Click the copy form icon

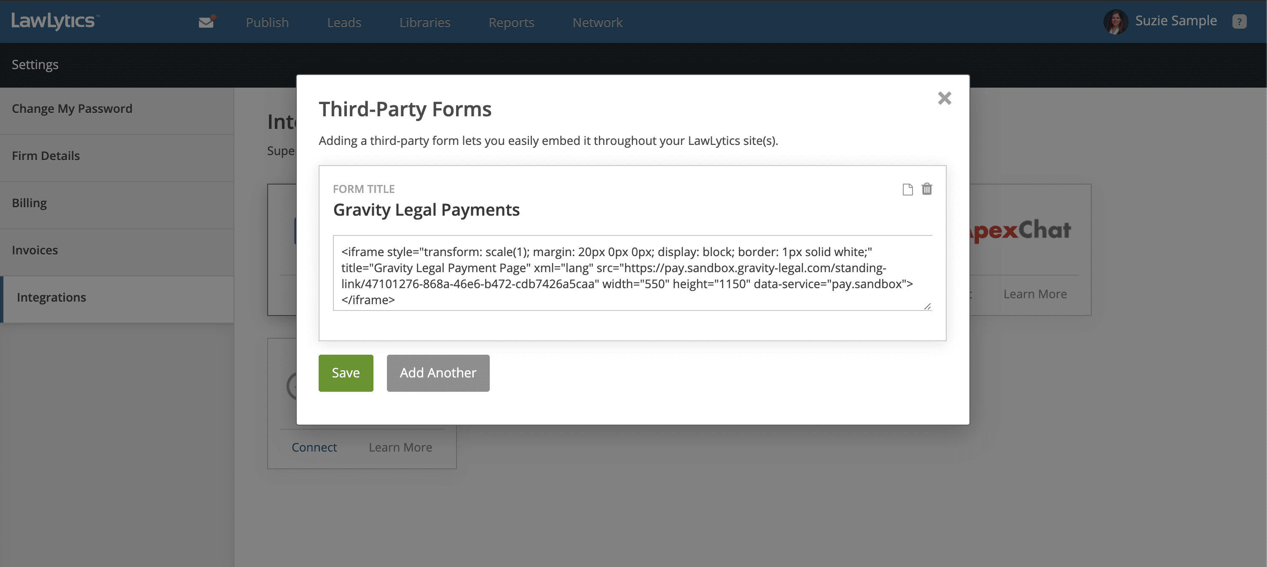click(x=907, y=189)
